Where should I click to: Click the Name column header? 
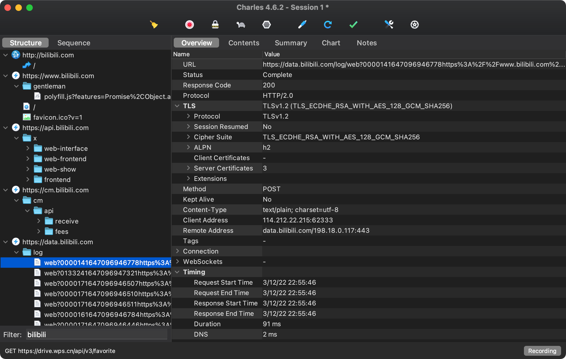(181, 54)
